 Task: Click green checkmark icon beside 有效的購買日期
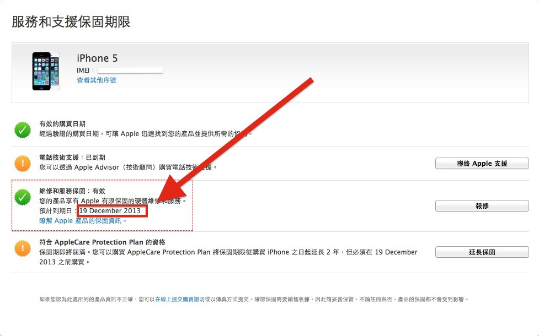[23, 130]
